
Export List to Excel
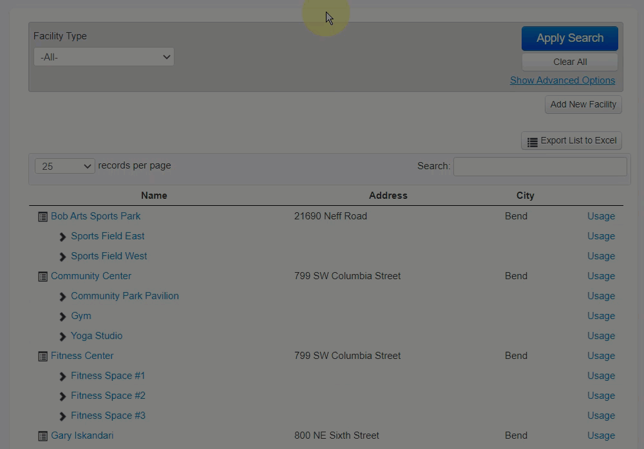point(571,141)
